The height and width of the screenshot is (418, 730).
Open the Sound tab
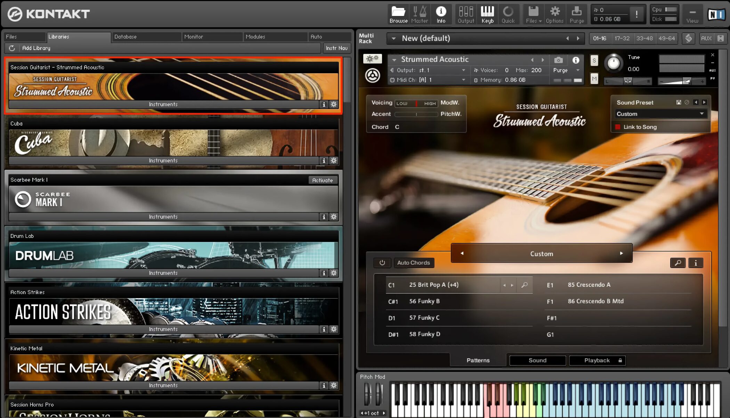(537, 360)
